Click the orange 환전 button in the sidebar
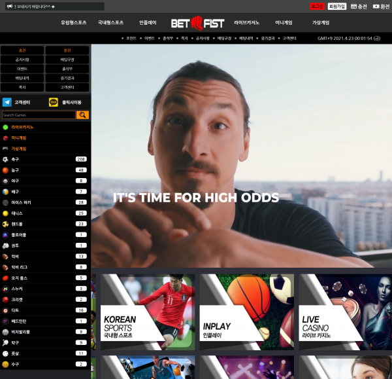Viewport: 392px width, 379px height. point(67,50)
